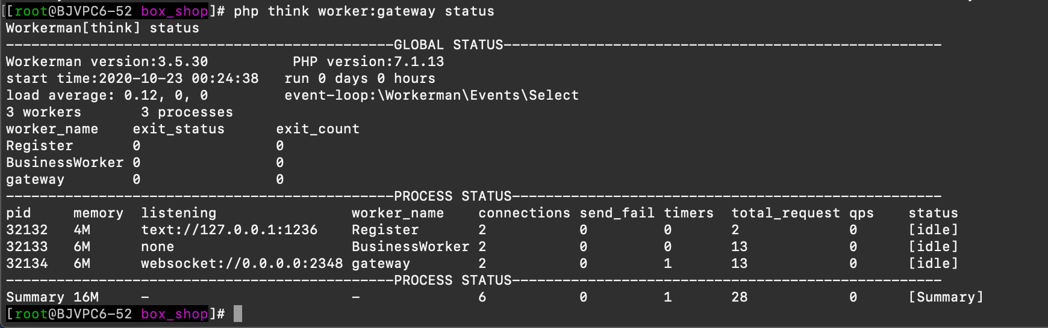Viewport: 1048px width, 328px height.
Task: Click the terminal cursor block at the prompt
Action: tap(238, 314)
